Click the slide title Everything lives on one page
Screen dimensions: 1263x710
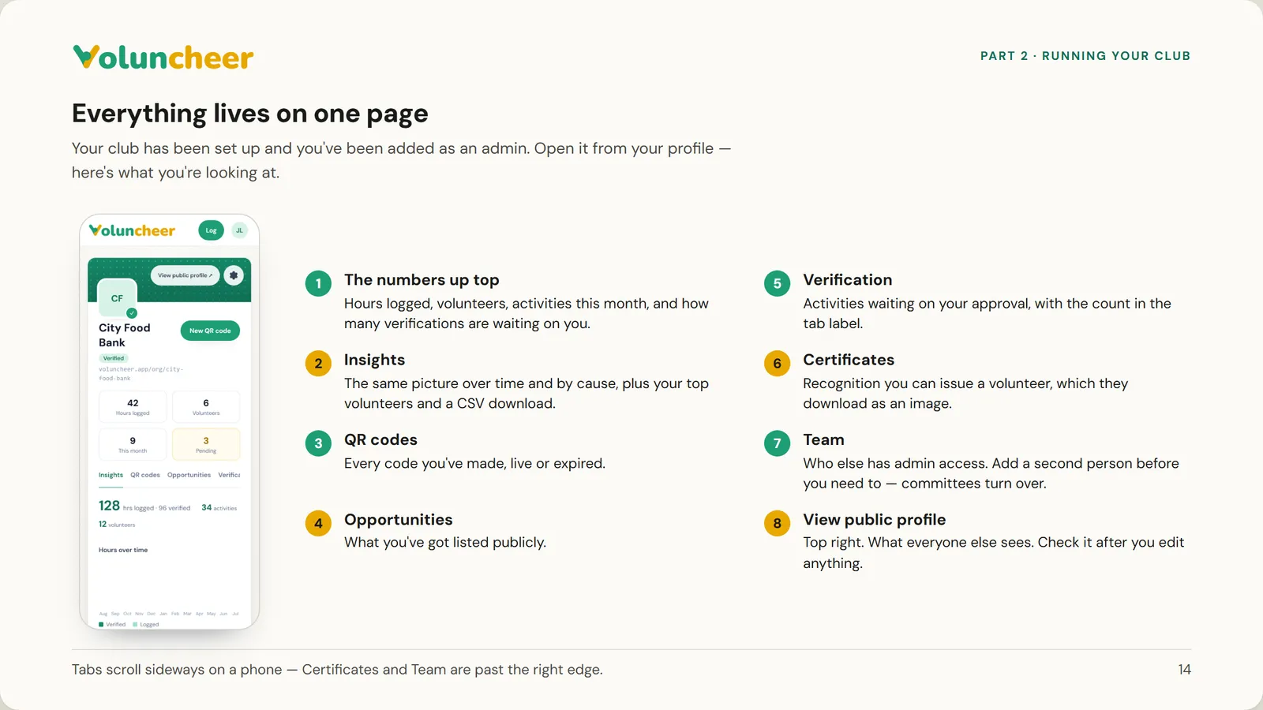250,114
